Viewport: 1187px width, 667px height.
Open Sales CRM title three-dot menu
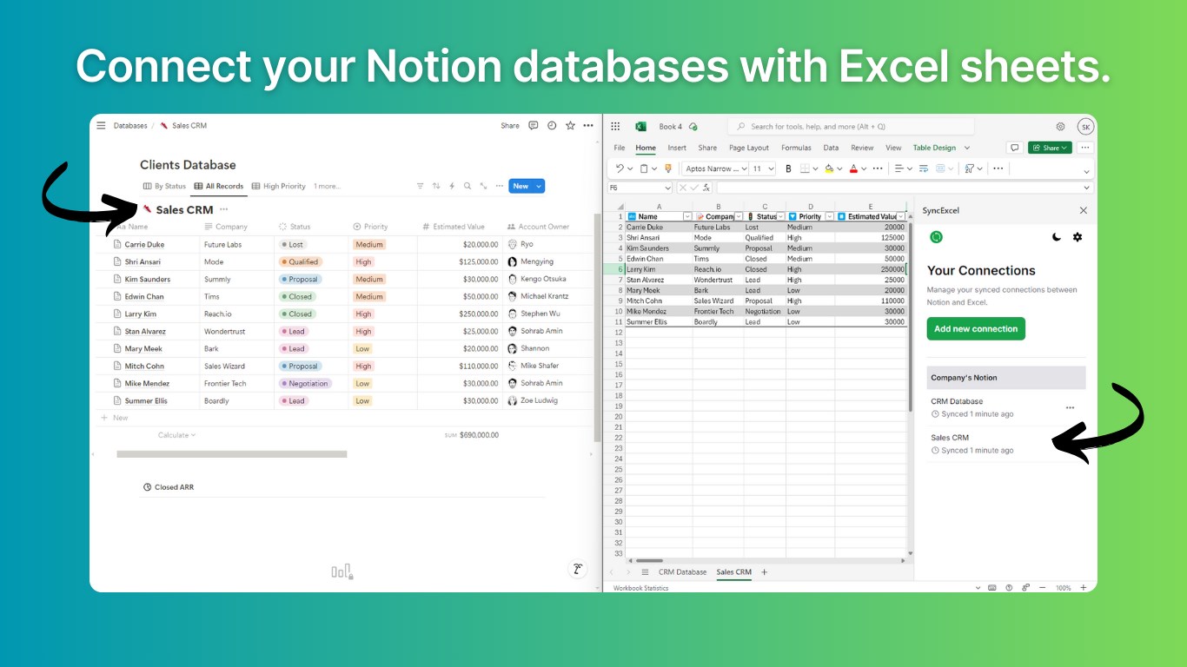[x=223, y=209]
